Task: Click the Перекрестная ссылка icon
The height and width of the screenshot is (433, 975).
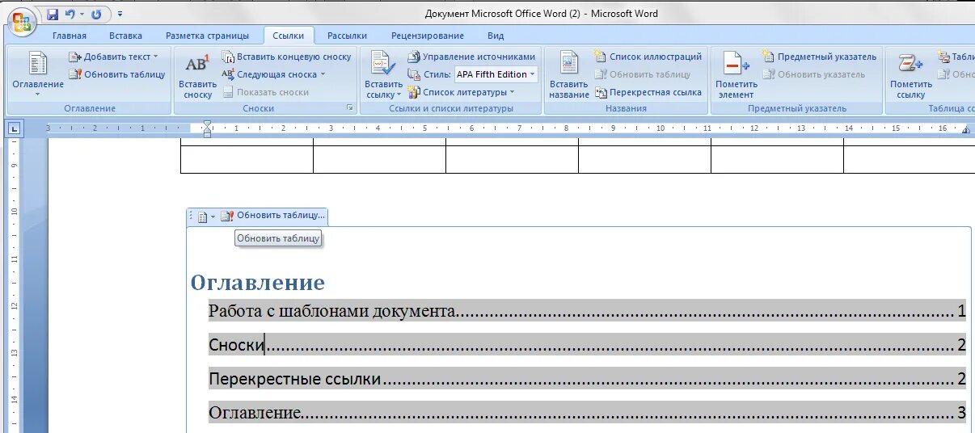Action: pyautogui.click(x=601, y=92)
